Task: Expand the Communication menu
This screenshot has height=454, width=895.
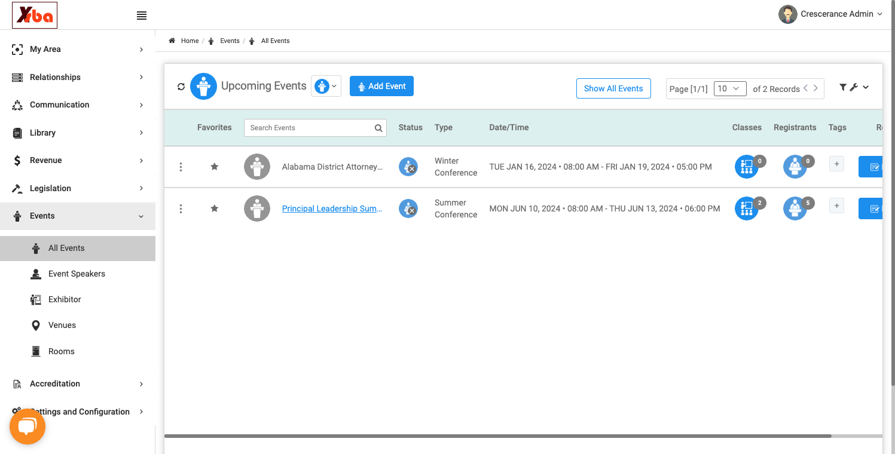Action: click(x=78, y=105)
